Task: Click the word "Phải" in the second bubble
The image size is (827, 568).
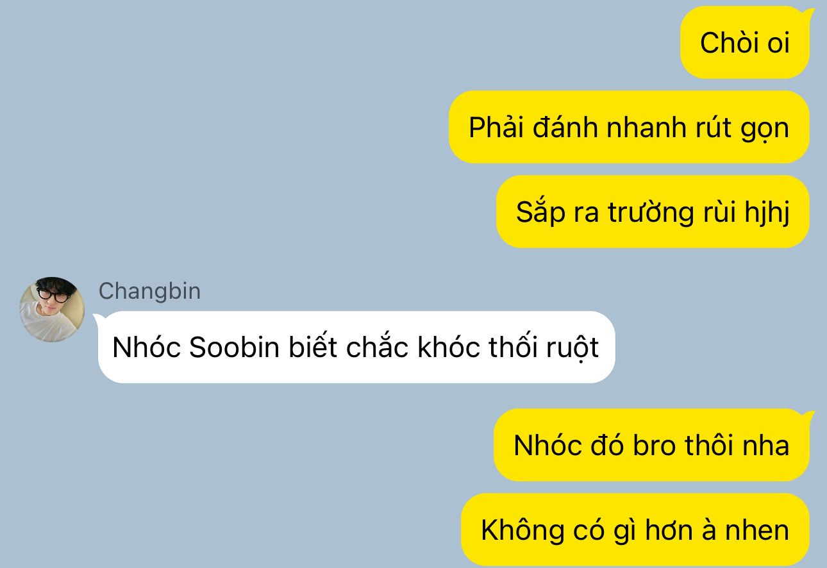Action: (494, 128)
